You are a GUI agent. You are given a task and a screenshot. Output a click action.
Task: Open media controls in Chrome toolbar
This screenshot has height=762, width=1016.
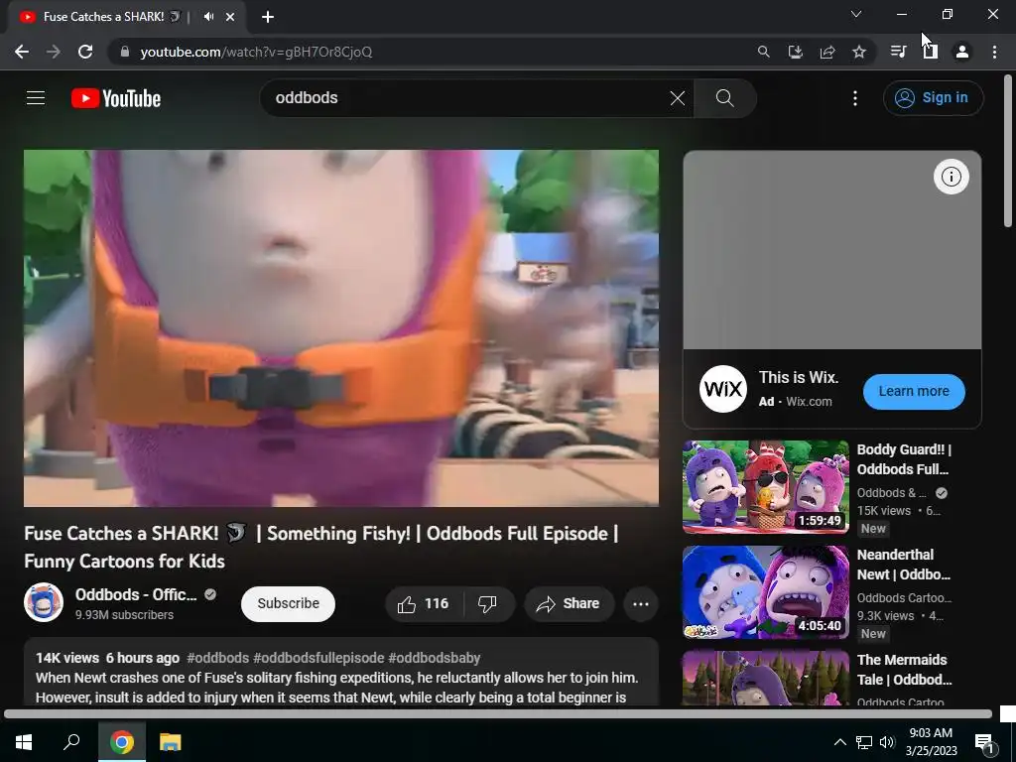pos(898,52)
